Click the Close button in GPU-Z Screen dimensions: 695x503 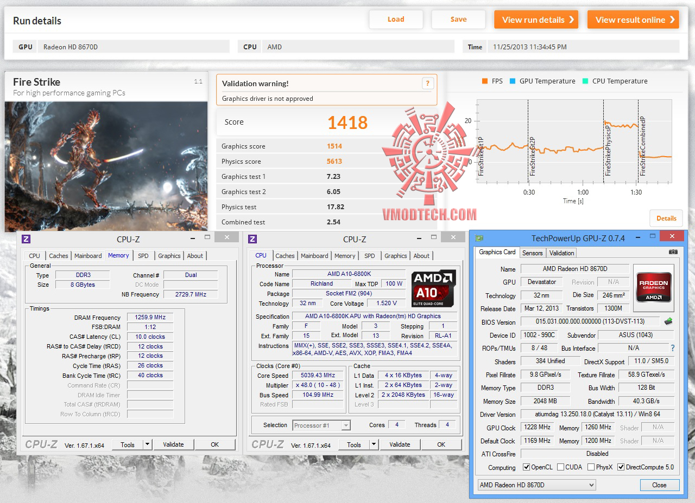[x=659, y=485]
